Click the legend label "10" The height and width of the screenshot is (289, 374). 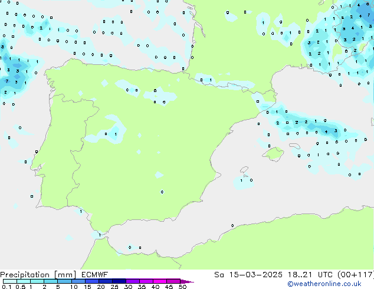(74, 287)
